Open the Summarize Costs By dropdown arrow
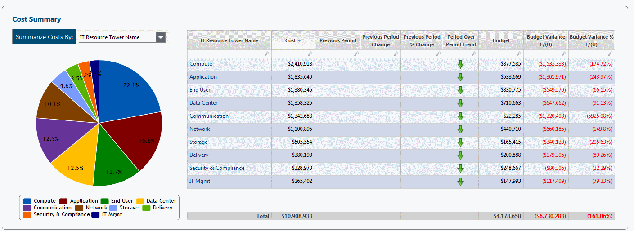The height and width of the screenshot is (231, 634). (161, 37)
